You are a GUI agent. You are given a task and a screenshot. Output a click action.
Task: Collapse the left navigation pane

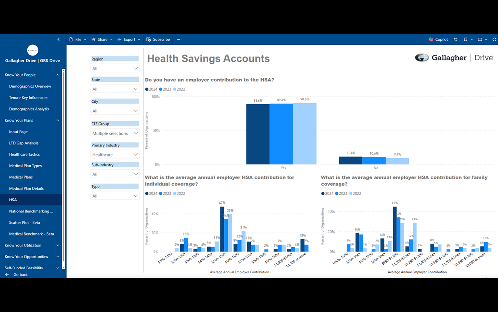point(58,39)
